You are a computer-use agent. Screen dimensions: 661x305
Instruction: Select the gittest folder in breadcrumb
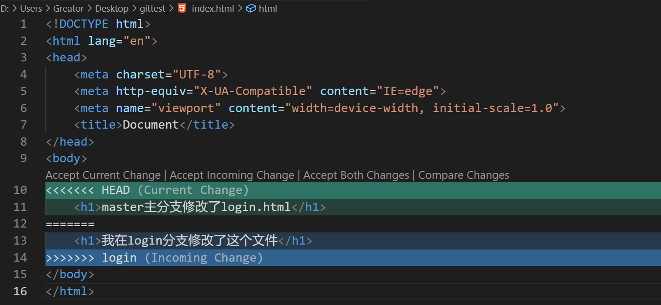point(151,8)
